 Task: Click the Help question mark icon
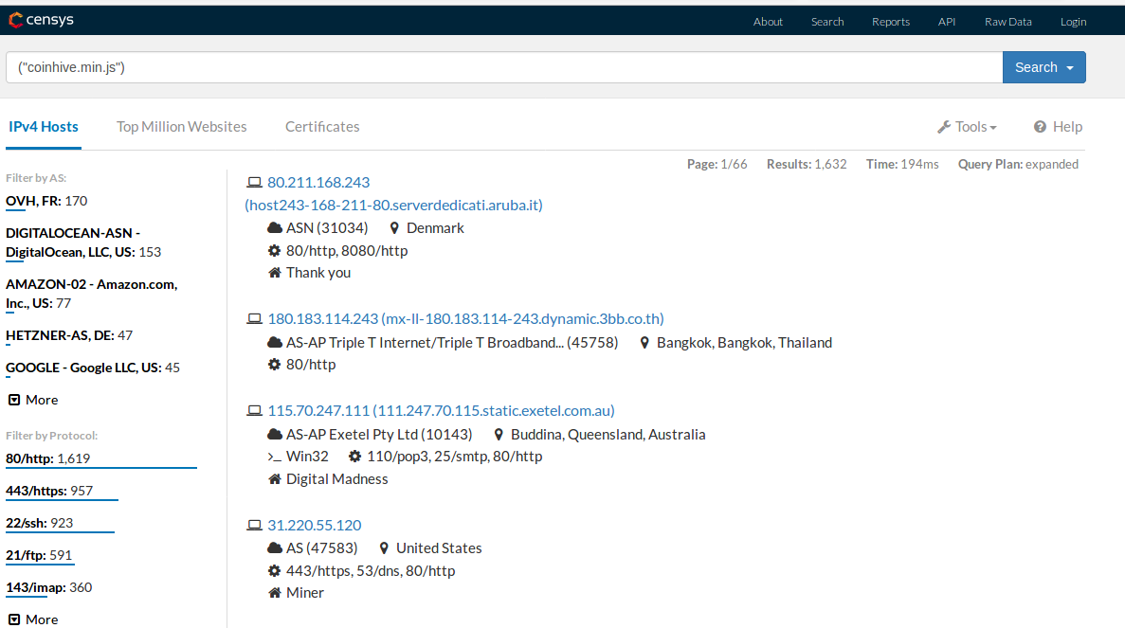pos(1040,127)
